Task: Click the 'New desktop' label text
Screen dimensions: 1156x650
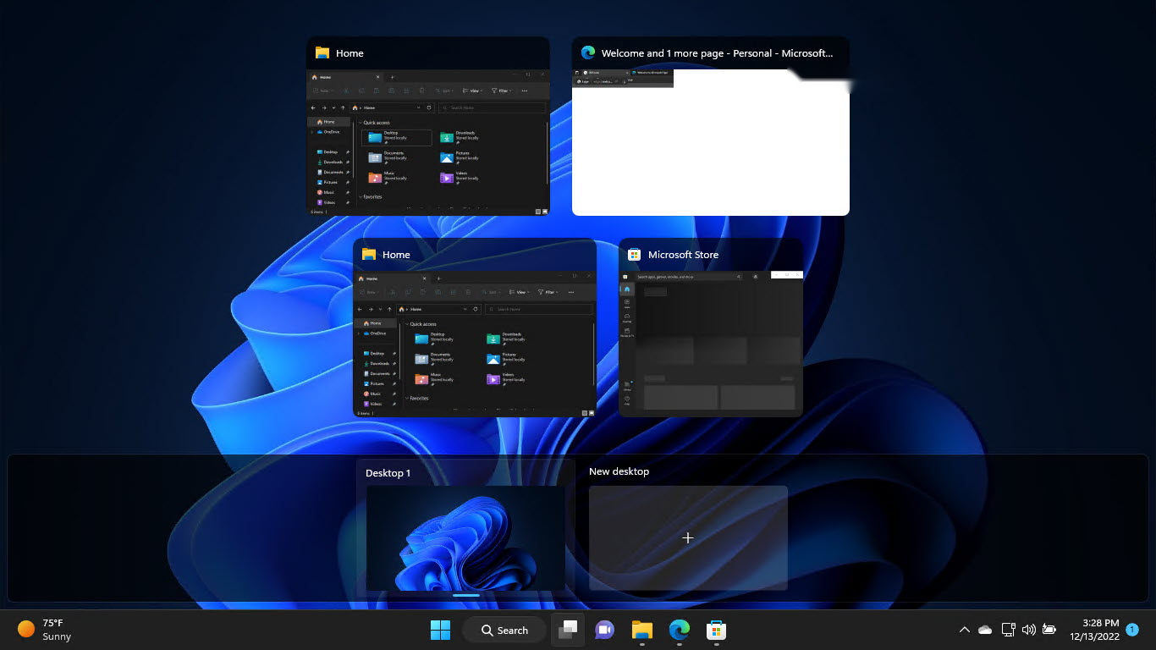Action: tap(619, 471)
